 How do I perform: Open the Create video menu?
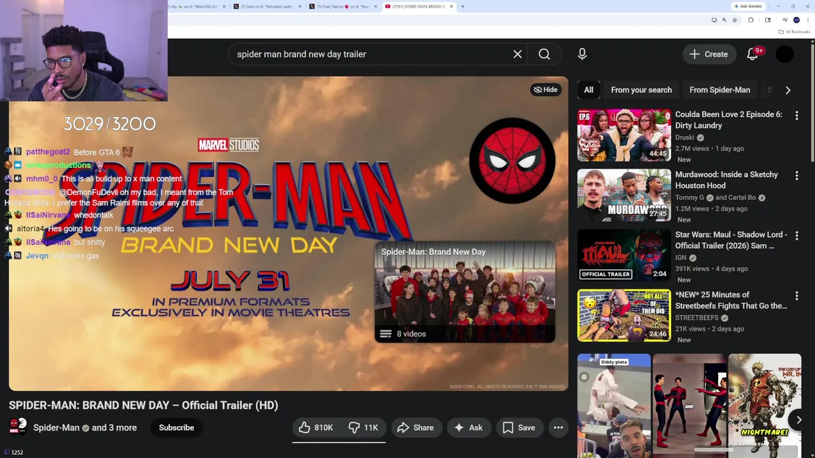709,54
